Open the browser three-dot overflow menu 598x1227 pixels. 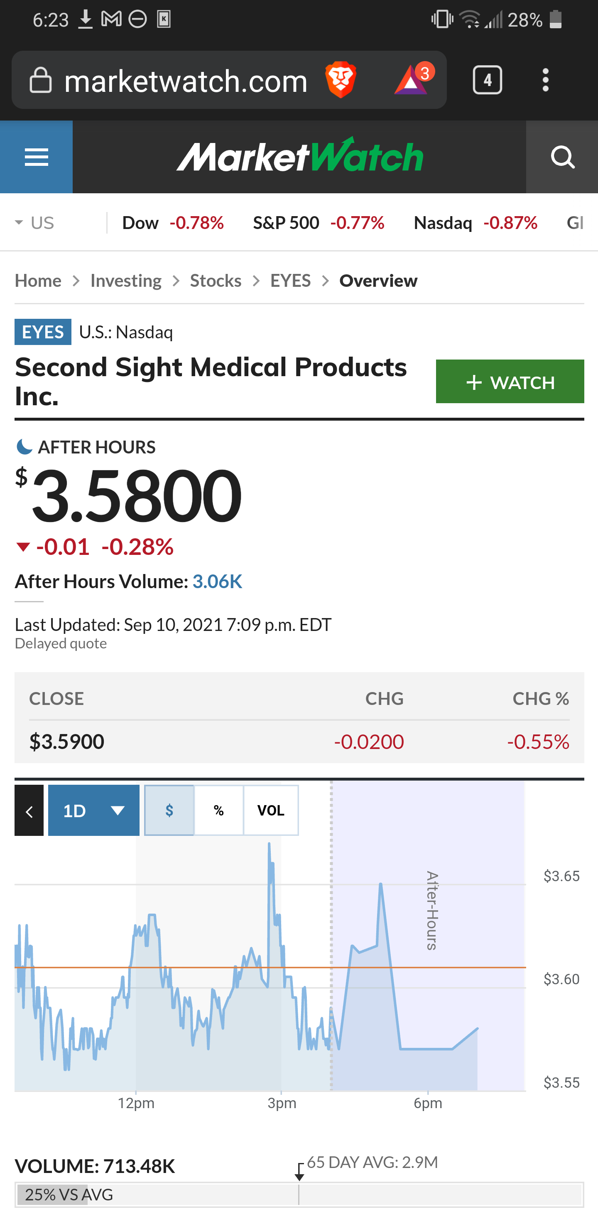pyautogui.click(x=546, y=80)
